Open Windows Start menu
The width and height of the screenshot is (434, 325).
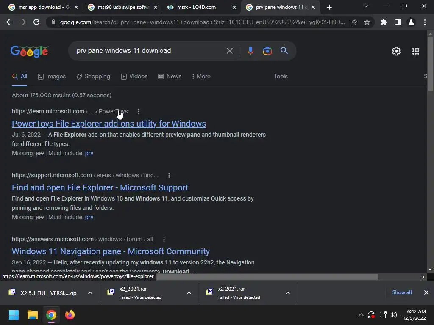pos(14,315)
